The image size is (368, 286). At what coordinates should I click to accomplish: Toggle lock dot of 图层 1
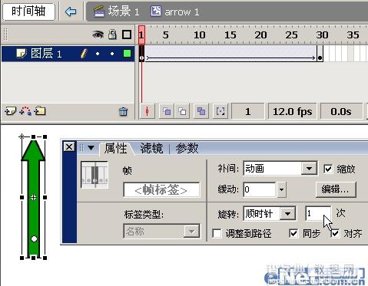pyautogui.click(x=112, y=54)
